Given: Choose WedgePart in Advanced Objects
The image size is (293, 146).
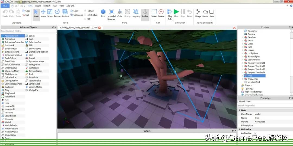Looking at the screenshot, I should [x=34, y=90].
